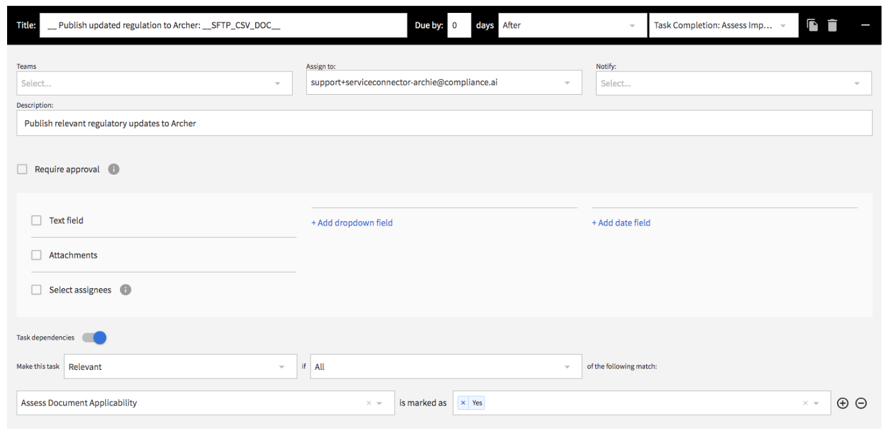Image resolution: width=888 pixels, height=437 pixels.
Task: Collapse task panel with minus icon
Action: [x=865, y=25]
